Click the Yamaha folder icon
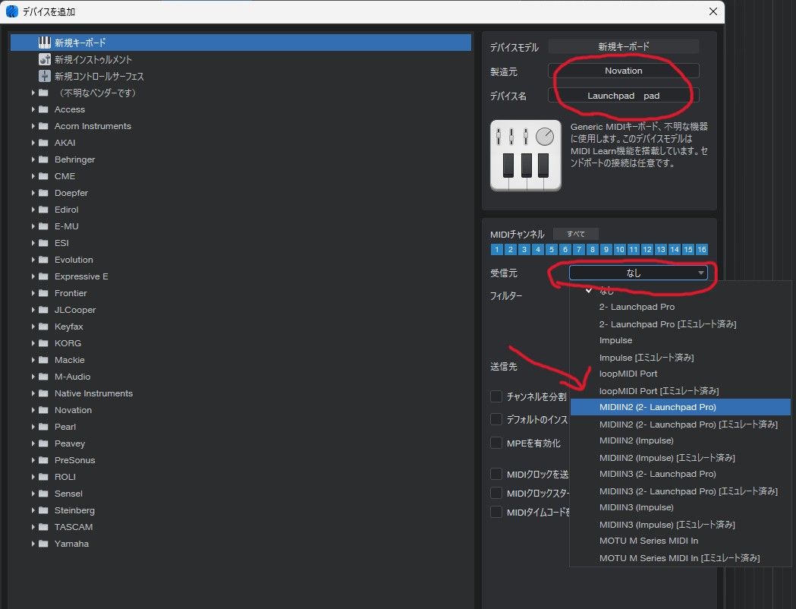 pos(43,544)
